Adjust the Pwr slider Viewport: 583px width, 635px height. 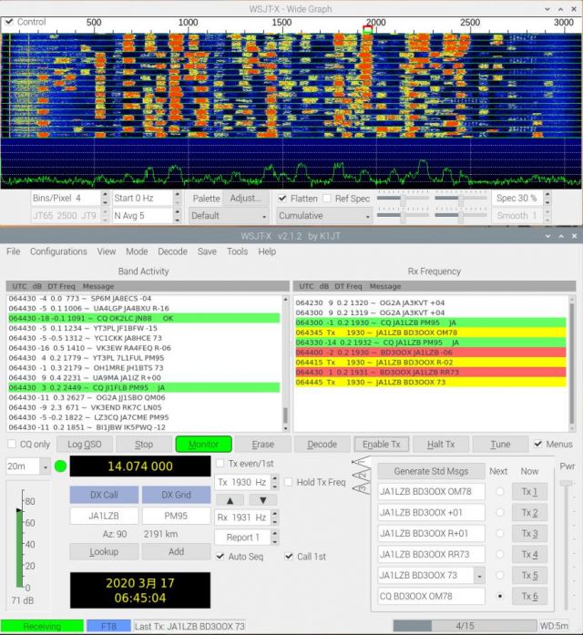pos(566,484)
